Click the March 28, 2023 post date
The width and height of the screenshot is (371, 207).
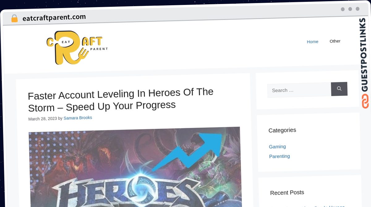click(x=43, y=119)
